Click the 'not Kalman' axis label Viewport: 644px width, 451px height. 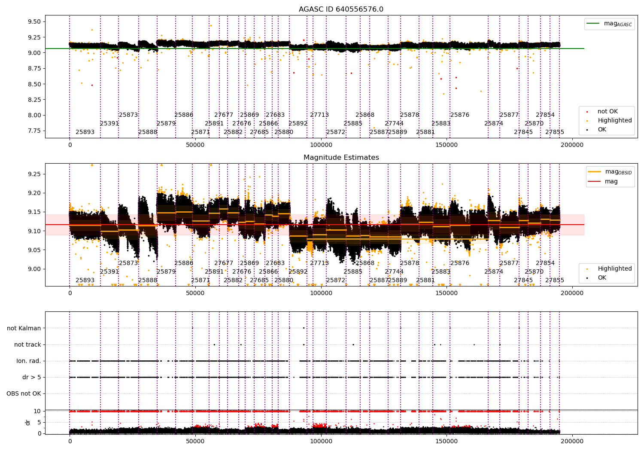pos(24,328)
